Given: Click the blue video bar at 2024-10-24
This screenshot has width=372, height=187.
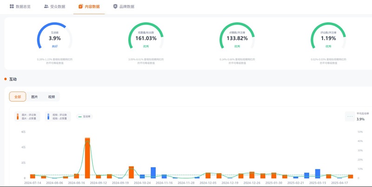Looking at the screenshot, I should 153,172.
